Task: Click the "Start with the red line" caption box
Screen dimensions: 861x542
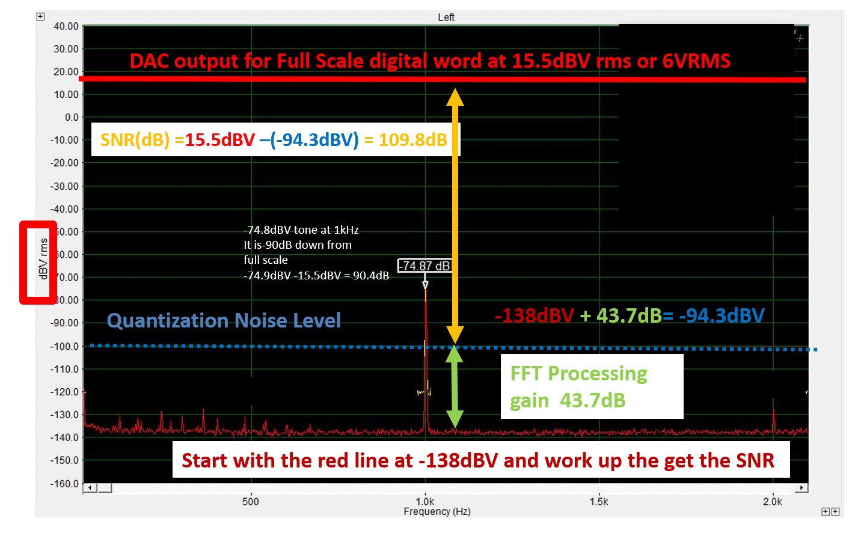Action: pos(480,460)
